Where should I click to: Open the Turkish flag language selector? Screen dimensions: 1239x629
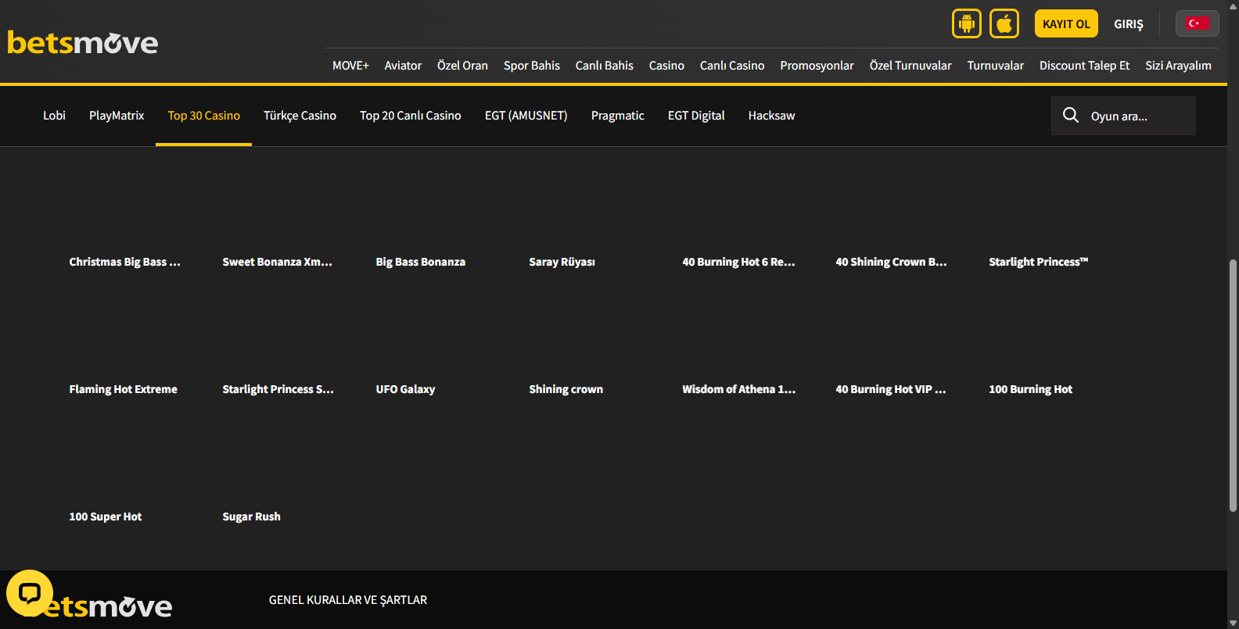tap(1196, 23)
